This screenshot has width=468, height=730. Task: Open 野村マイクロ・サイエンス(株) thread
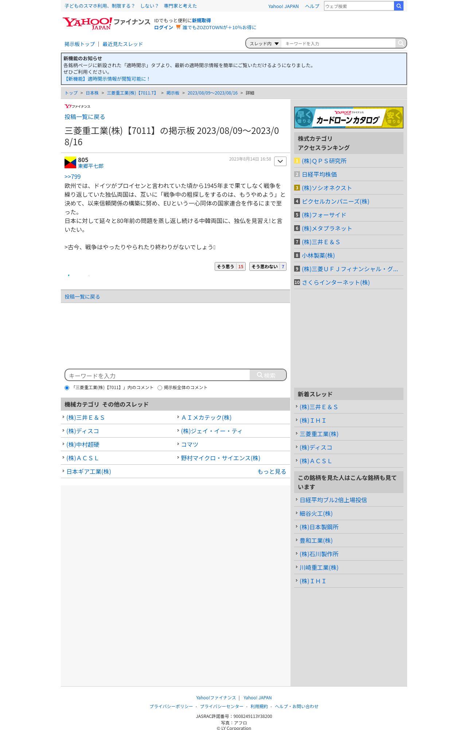click(x=221, y=458)
